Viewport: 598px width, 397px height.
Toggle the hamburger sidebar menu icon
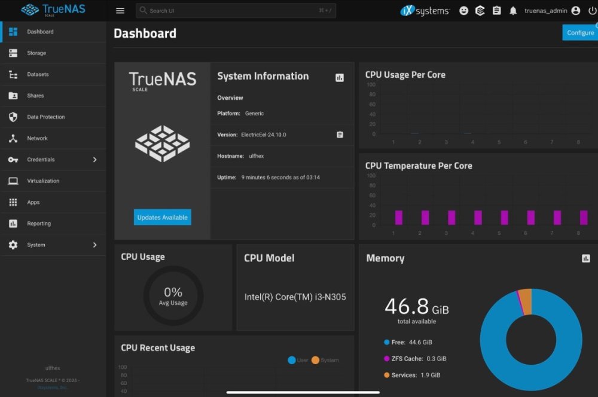tap(120, 11)
